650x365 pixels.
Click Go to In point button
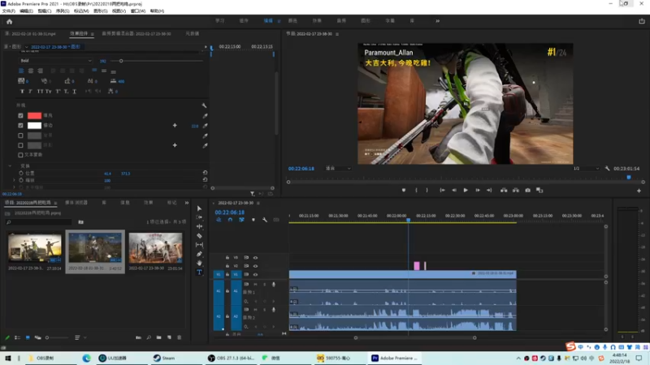point(442,191)
